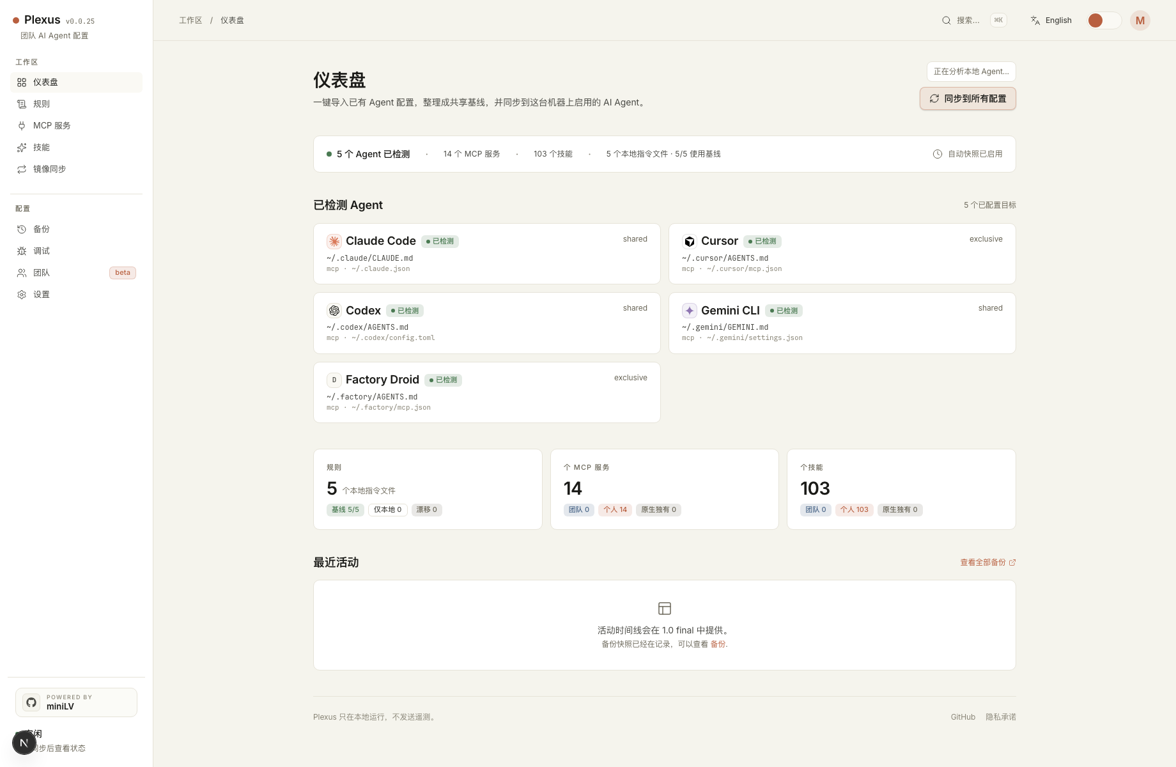Open 设置 in the sidebar
The image size is (1176, 767).
pyautogui.click(x=76, y=295)
